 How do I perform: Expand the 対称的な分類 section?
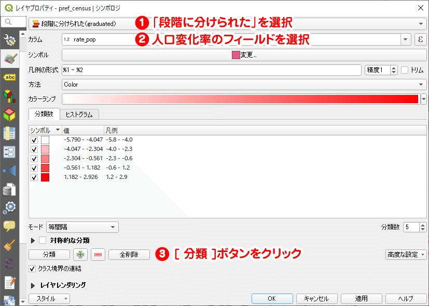tap(33, 241)
